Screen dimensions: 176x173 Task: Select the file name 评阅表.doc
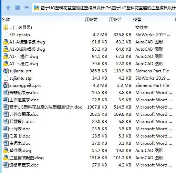[x=20, y=129]
